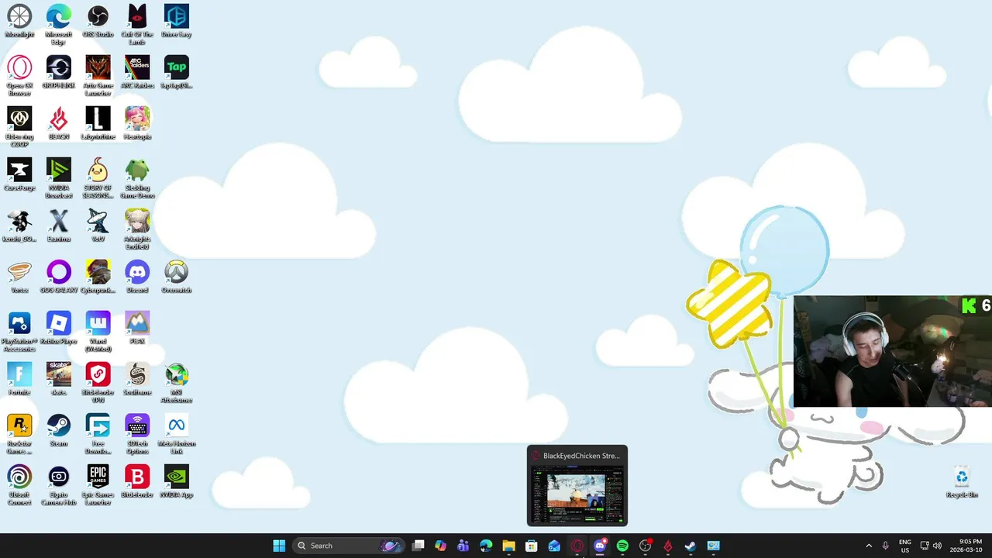Click the Free Download Manager desktop icon
Screen dimensions: 992x558
(x=98, y=433)
